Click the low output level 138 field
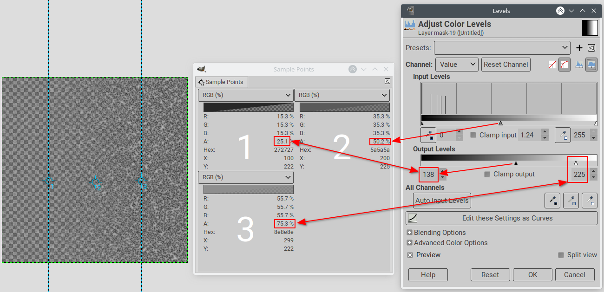This screenshot has width=604, height=292. pos(428,175)
